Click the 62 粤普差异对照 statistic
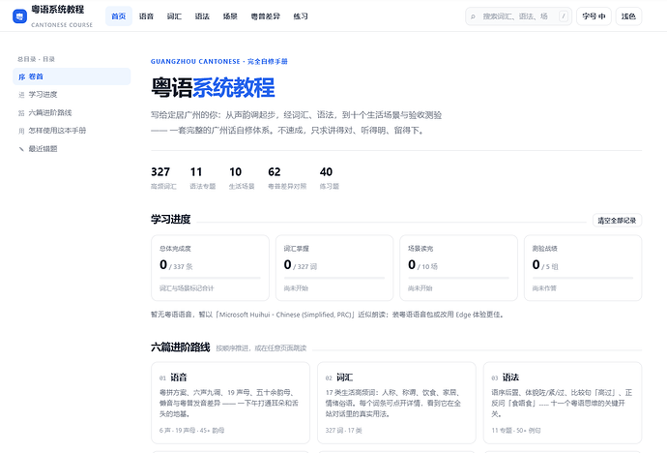The height and width of the screenshot is (453, 667). pyautogui.click(x=287, y=177)
